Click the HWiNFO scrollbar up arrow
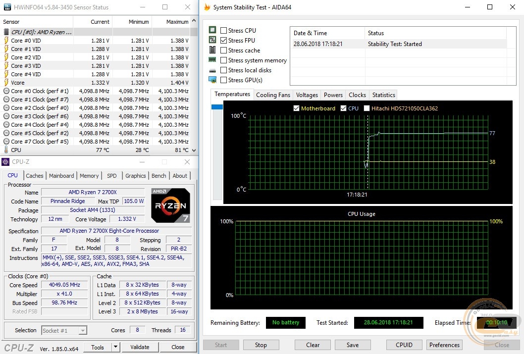 [194, 21]
